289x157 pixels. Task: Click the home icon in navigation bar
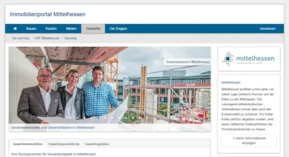pos(15,29)
